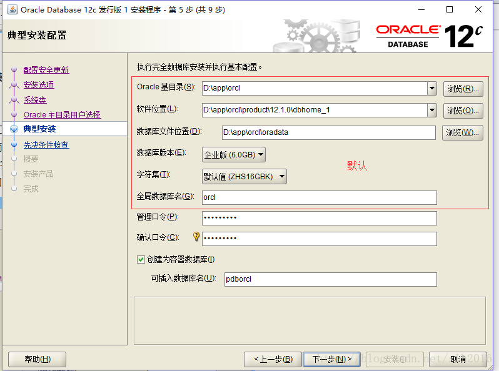Click the empty message panel at the bottom

310,321
